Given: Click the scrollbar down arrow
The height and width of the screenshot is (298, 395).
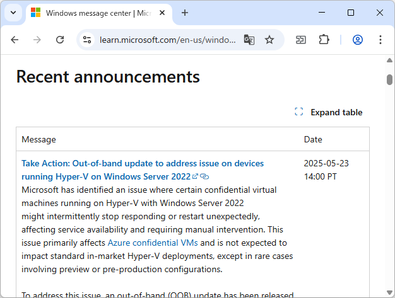Looking at the screenshot, I should pos(389,292).
